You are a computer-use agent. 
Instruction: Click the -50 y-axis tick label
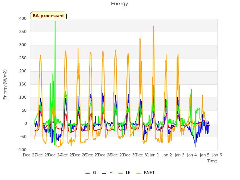[x=23, y=136]
